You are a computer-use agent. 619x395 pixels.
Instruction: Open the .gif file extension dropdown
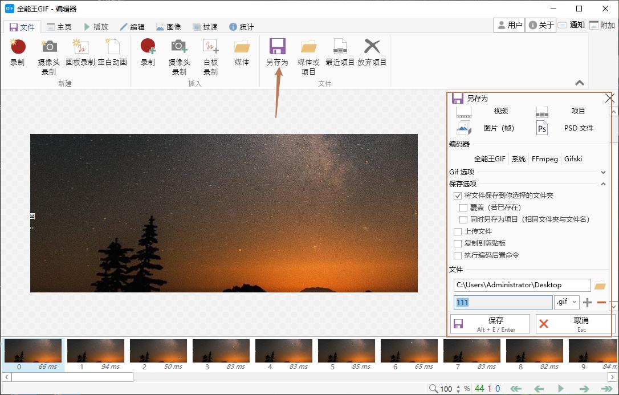click(567, 302)
